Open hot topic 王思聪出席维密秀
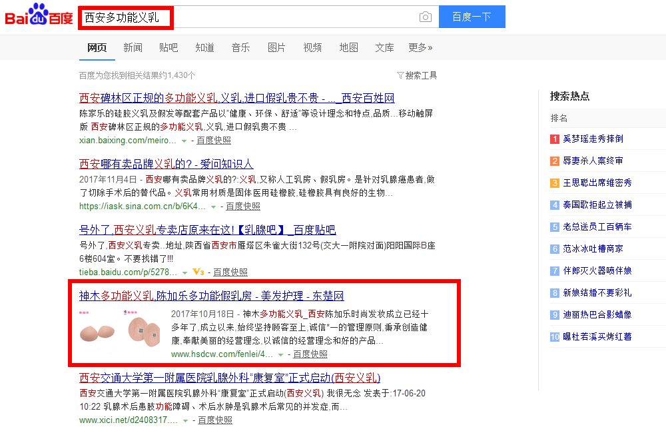 click(597, 183)
